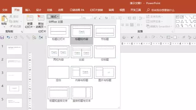The image size is (196, 110).
Task: Switch to the Insert (插入) tab
Action: pos(28,10)
